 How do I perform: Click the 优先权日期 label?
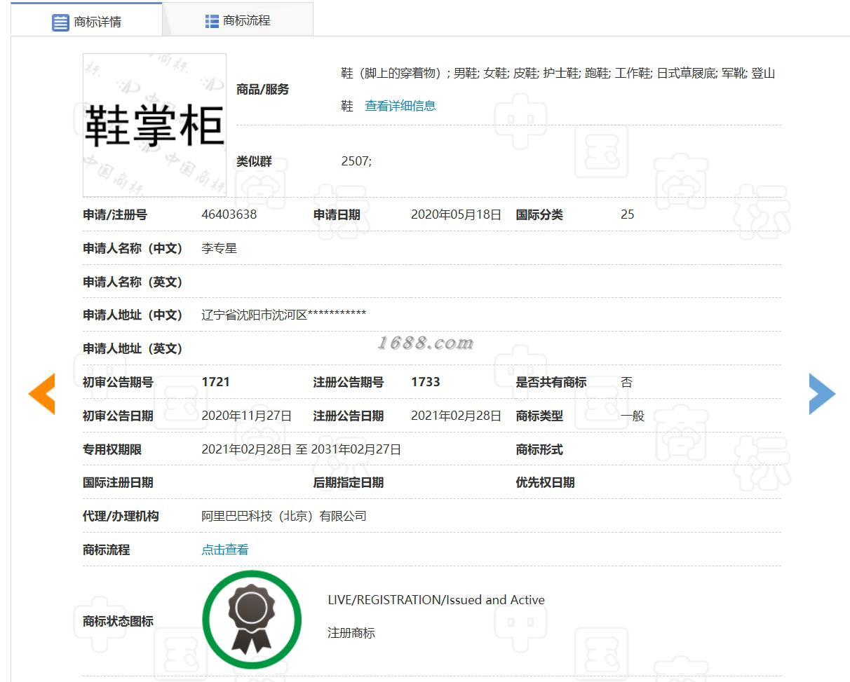click(546, 482)
